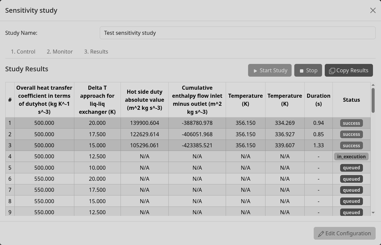Select the 3. Results tab
Viewport: 381px width, 245px height.
pyautogui.click(x=96, y=52)
